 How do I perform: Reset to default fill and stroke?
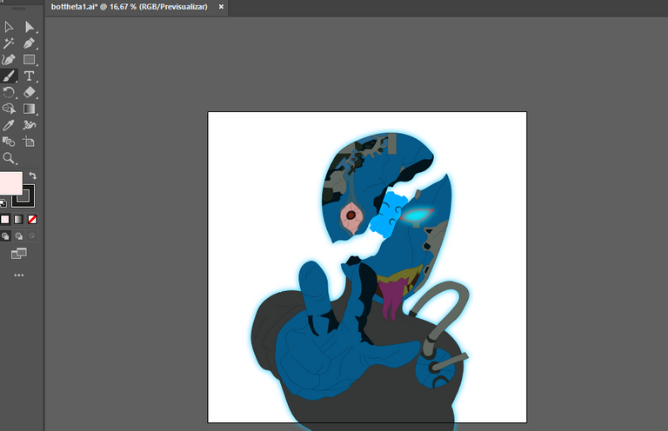[x=3, y=203]
